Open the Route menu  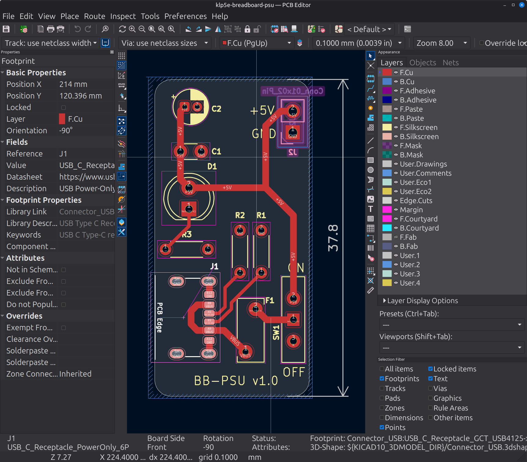tap(94, 16)
